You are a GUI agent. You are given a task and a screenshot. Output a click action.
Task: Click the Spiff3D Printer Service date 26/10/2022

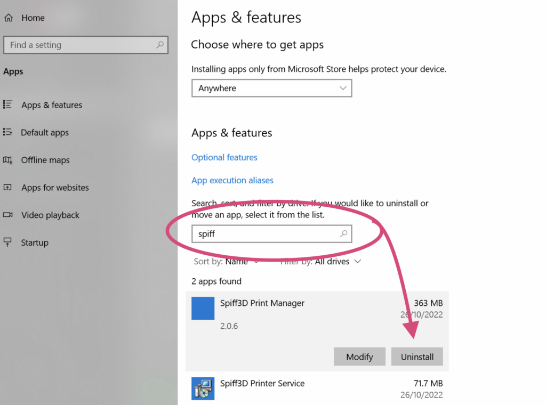click(422, 395)
